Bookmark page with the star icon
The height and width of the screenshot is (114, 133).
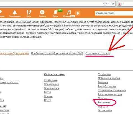point(105,4)
